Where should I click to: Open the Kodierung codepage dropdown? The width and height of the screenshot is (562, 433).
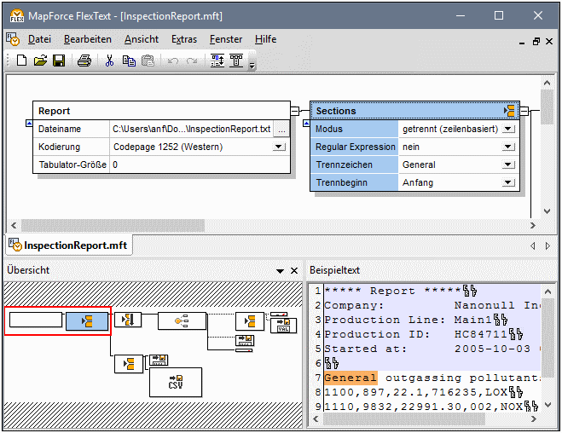(279, 147)
